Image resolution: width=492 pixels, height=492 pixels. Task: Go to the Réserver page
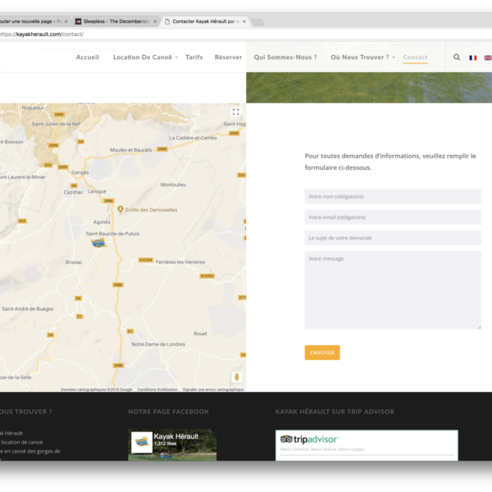tap(228, 57)
